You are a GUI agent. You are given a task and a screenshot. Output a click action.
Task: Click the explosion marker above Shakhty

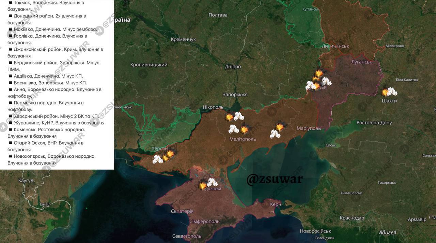click(x=385, y=92)
